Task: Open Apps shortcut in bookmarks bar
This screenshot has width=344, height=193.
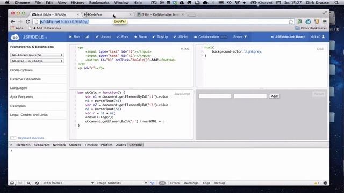Action: click(17, 28)
